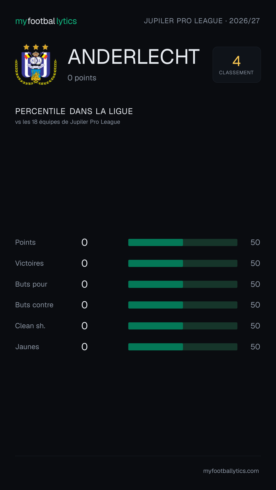Screen dimensions: 276x490
Task: Click the Jaunes percentile bar
Action: [183, 347]
